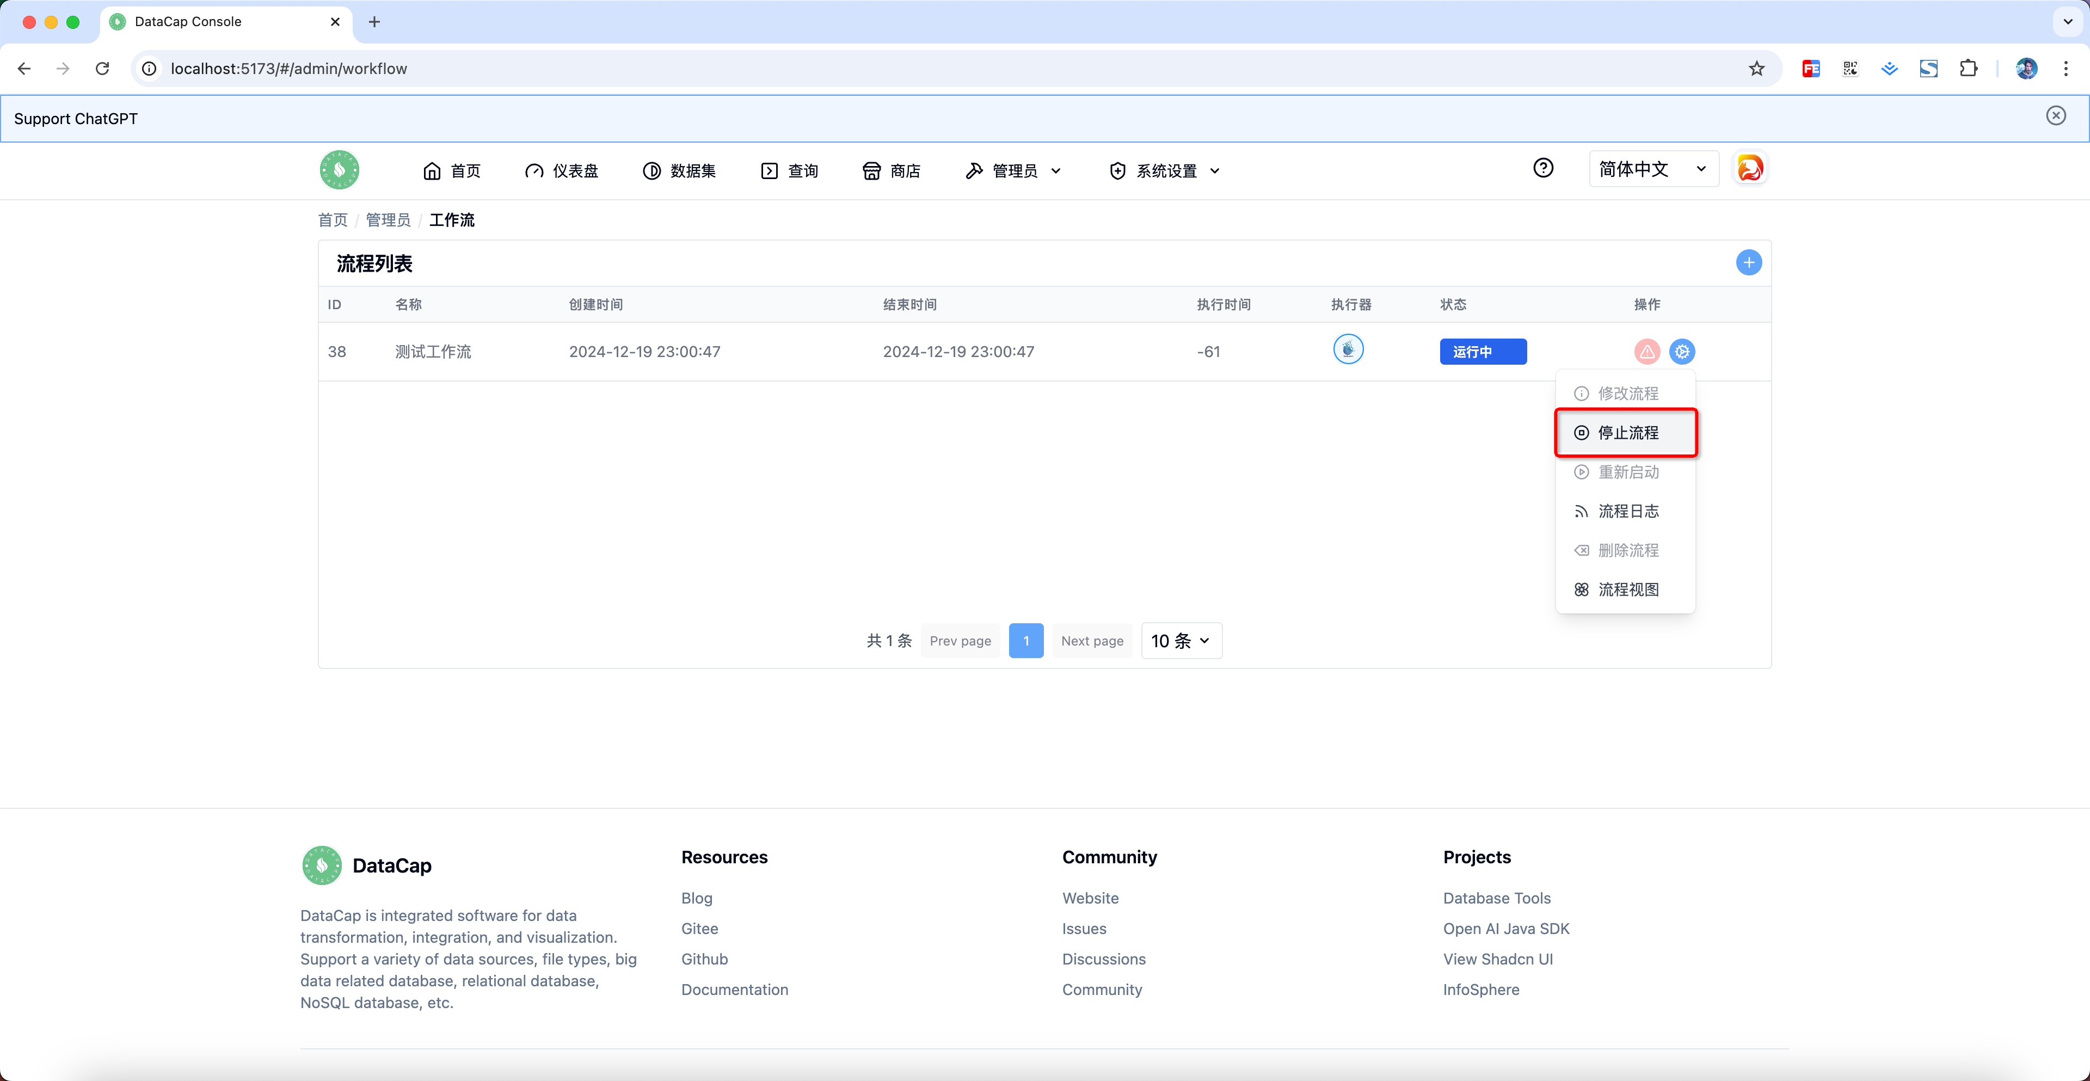The width and height of the screenshot is (2090, 1081).
Task: Open the 商店 store page
Action: point(892,170)
